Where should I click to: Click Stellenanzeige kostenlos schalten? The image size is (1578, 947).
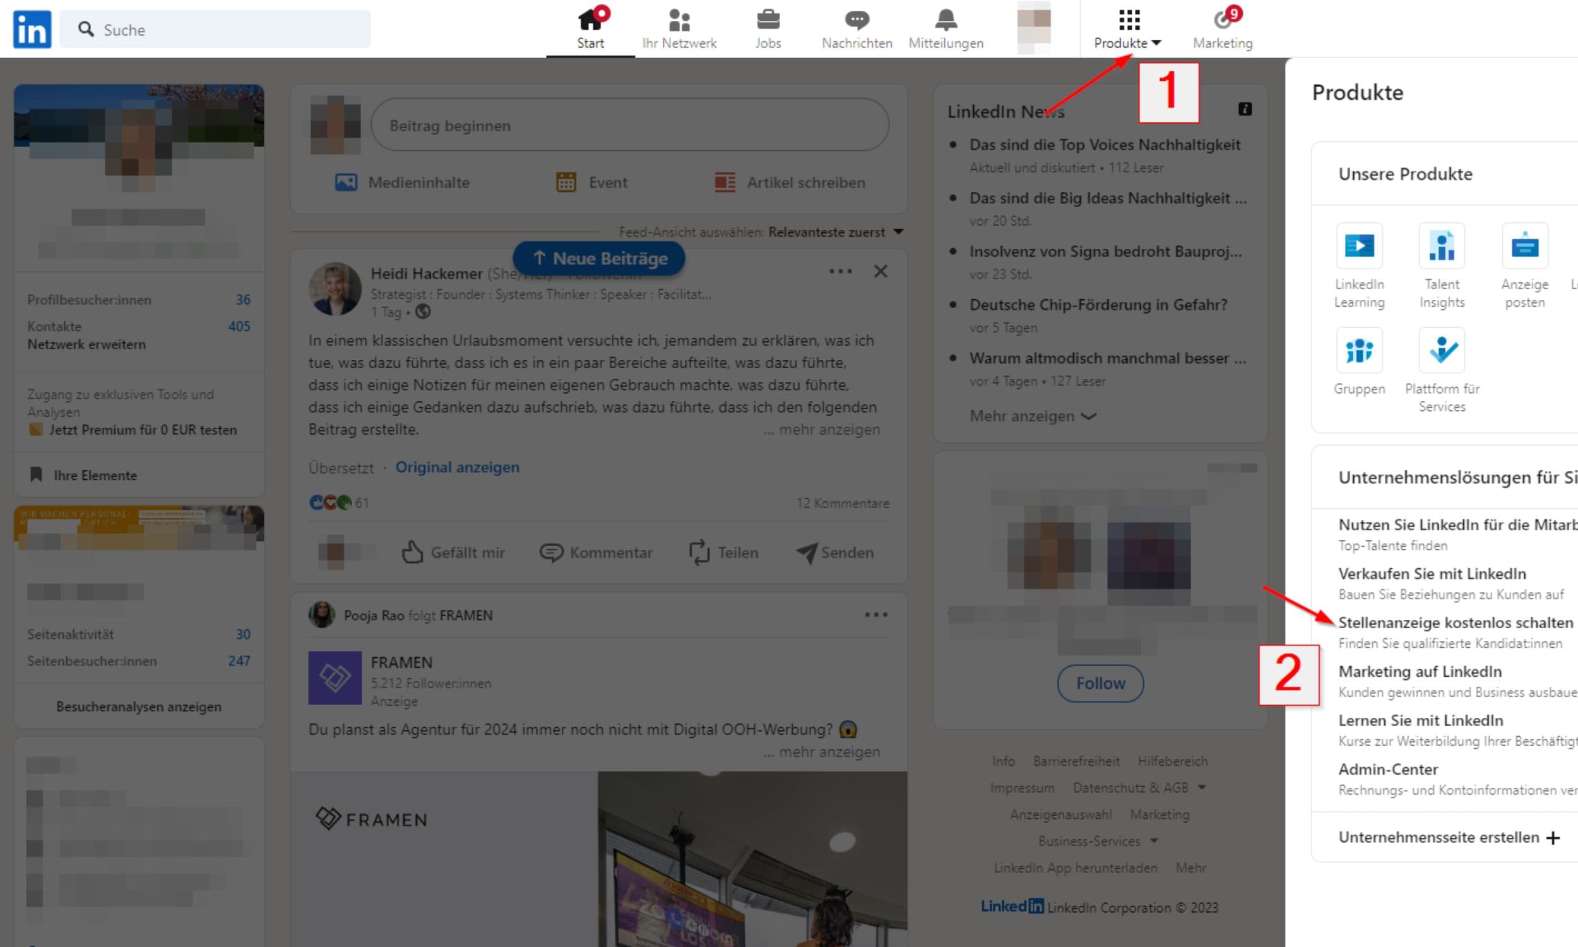(1456, 622)
